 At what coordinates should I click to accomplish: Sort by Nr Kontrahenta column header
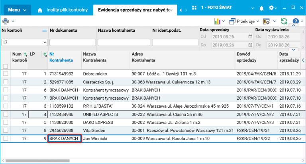coord(61,57)
